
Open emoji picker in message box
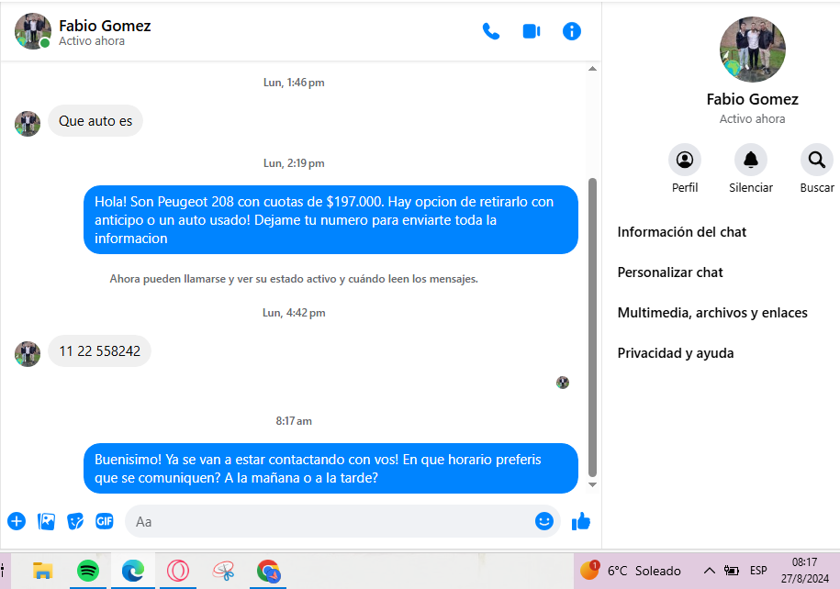pyautogui.click(x=543, y=521)
